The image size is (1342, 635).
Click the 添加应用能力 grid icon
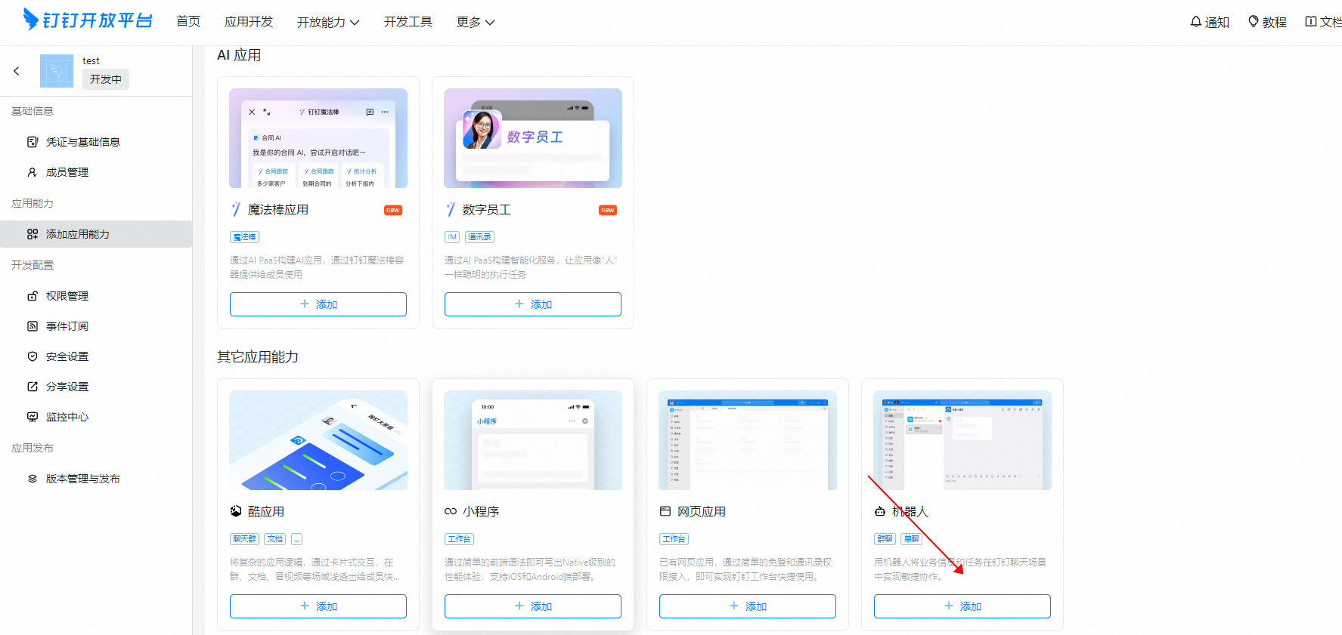click(33, 234)
